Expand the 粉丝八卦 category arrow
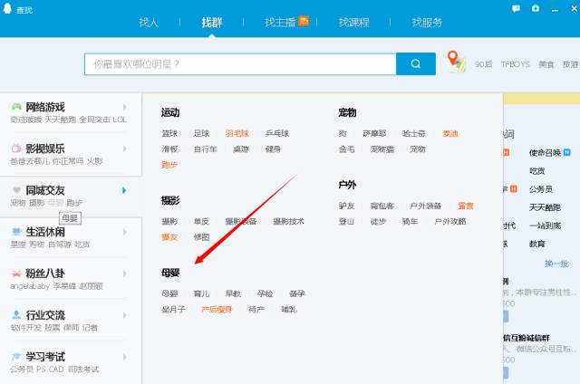This screenshot has height=384, width=580. (x=125, y=274)
